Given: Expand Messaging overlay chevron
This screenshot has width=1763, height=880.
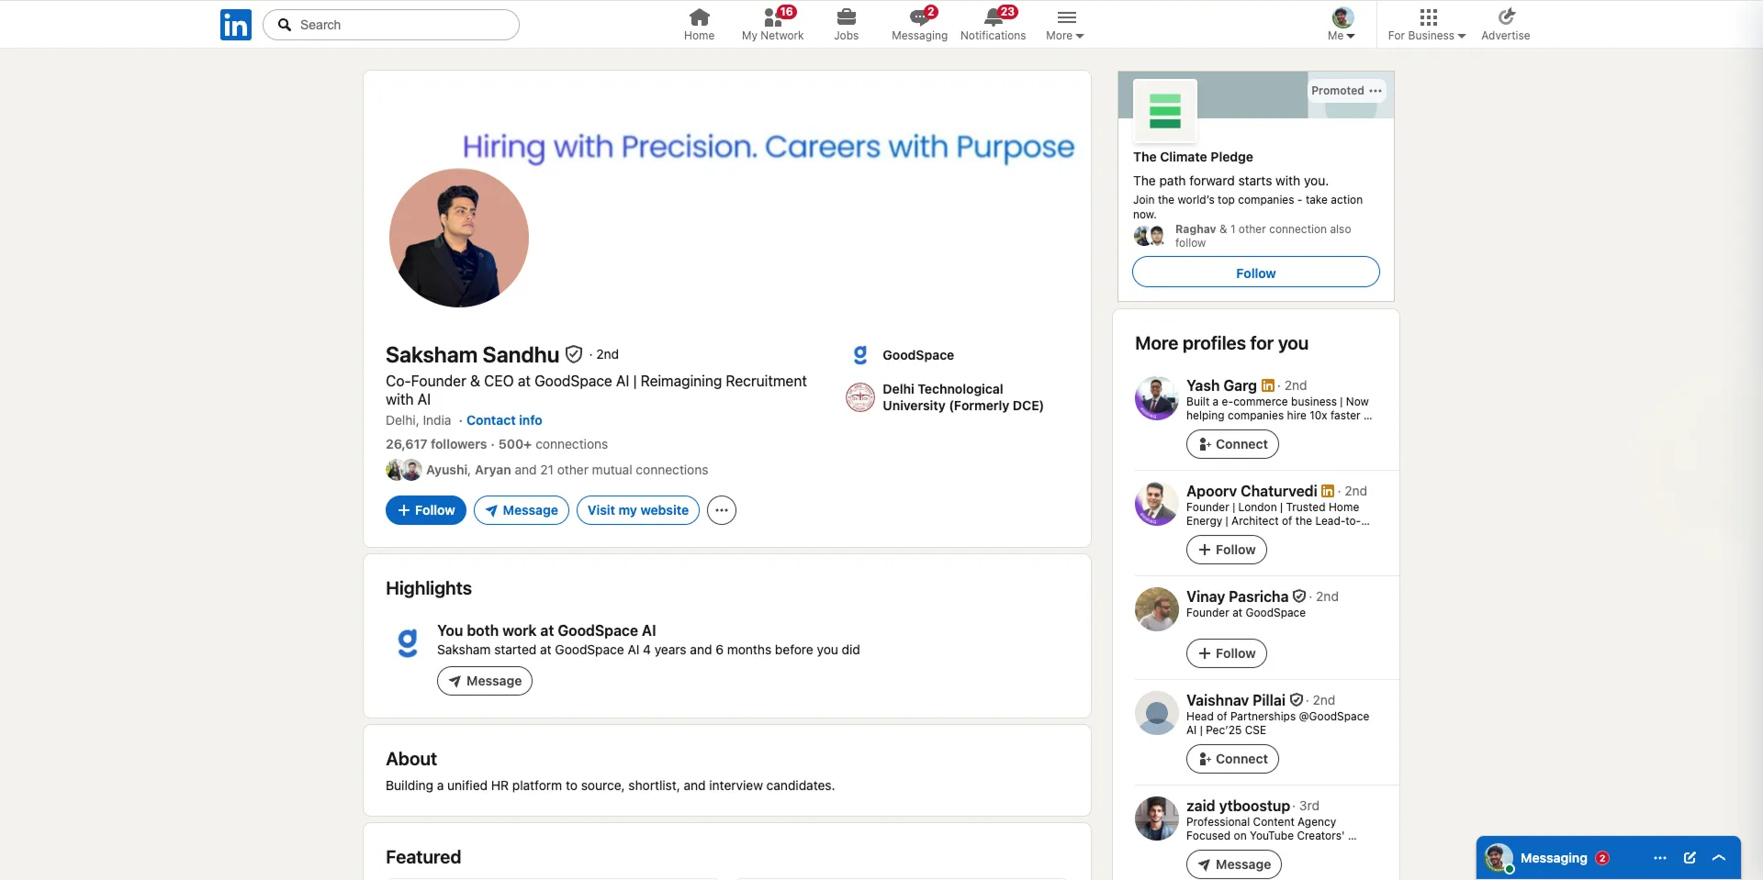Looking at the screenshot, I should tap(1719, 858).
